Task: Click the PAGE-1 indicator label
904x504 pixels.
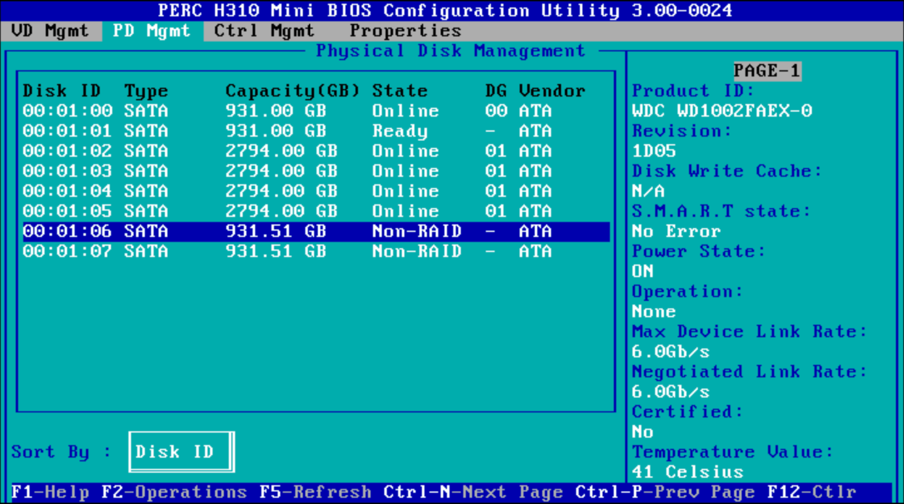Action: point(767,71)
